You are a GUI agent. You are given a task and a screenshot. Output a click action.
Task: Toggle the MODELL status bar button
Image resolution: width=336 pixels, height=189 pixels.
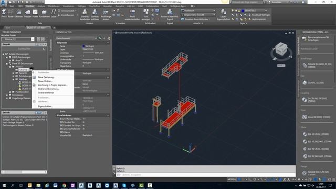(x=232, y=179)
